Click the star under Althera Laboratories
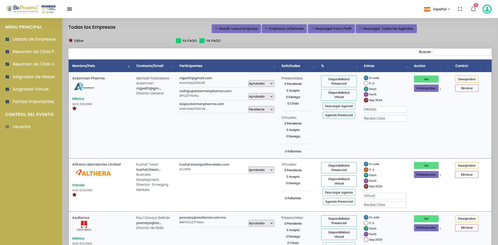This screenshot has height=245, width=498. (74, 195)
